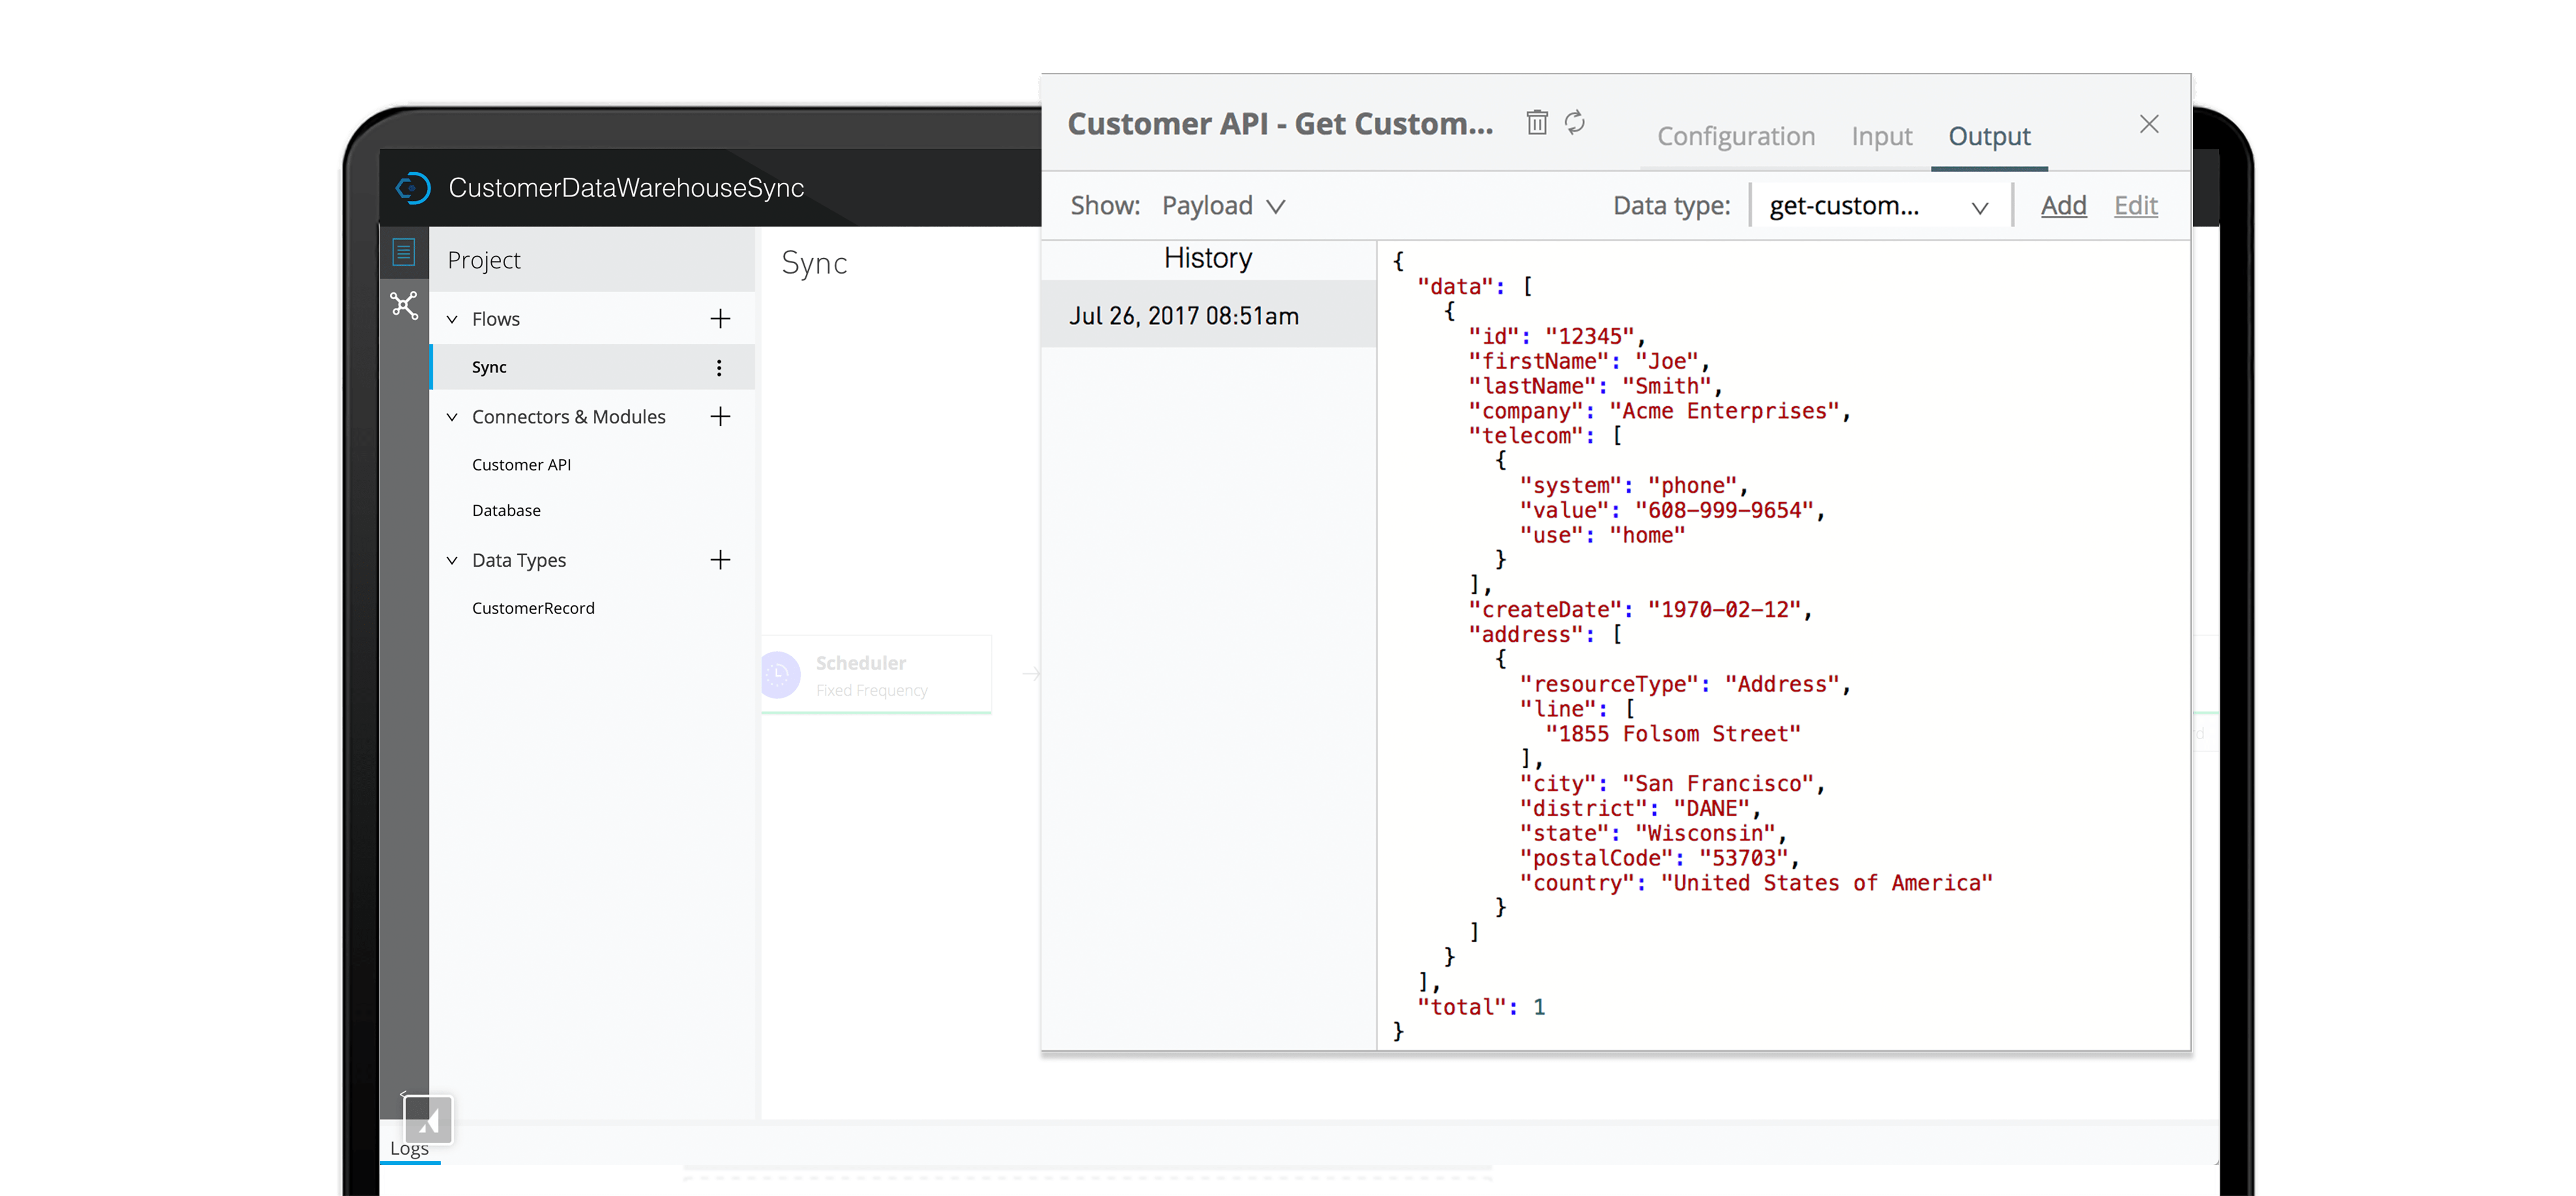Switch to the Input tab
The height and width of the screenshot is (1196, 2576).
(1881, 136)
